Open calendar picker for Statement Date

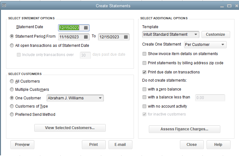pos(86,28)
